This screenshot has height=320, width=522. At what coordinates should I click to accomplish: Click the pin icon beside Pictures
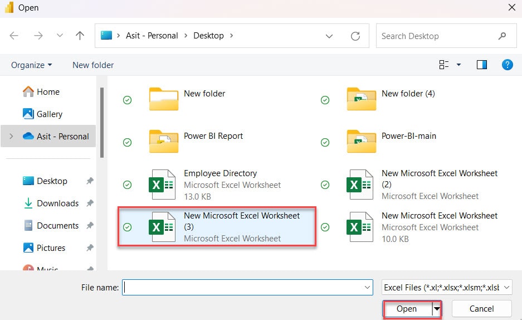coord(90,248)
